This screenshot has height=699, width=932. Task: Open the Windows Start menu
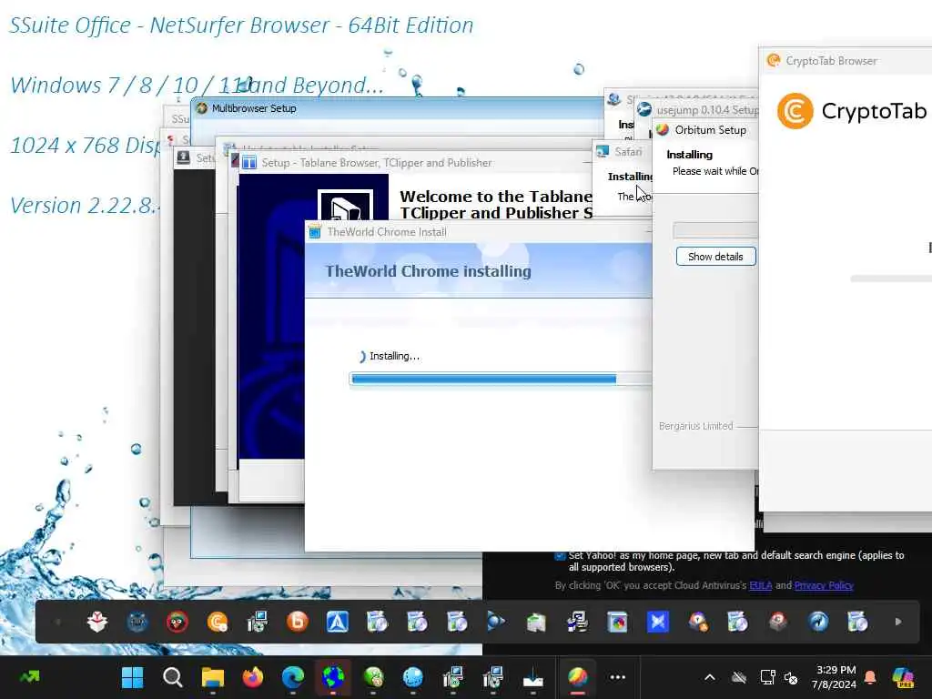(132, 677)
